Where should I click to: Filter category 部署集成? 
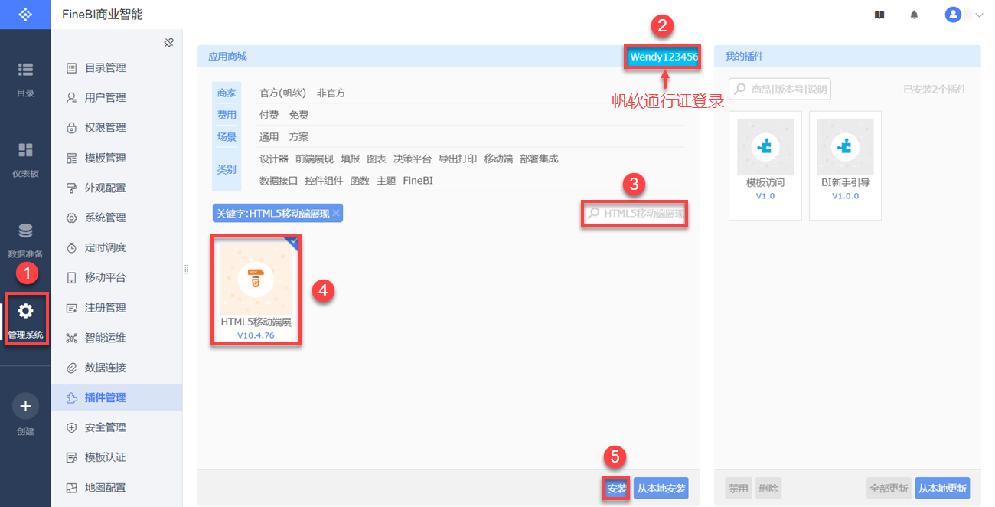point(539,159)
